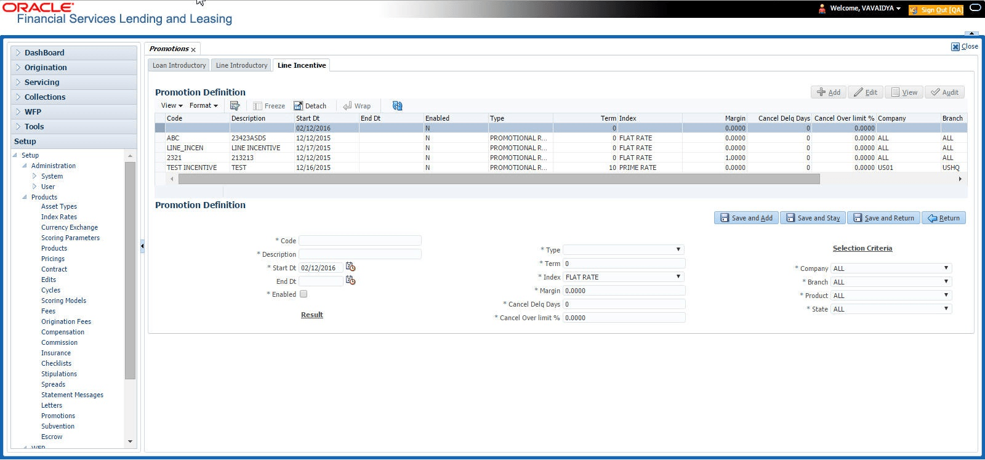The width and height of the screenshot is (985, 460).
Task: Click the user avatar icon beside Welcome
Action: click(822, 9)
